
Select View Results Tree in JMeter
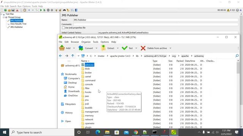coord(18,24)
